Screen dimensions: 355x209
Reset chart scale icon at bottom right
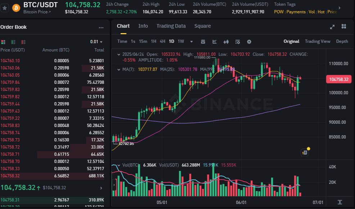click(x=340, y=202)
